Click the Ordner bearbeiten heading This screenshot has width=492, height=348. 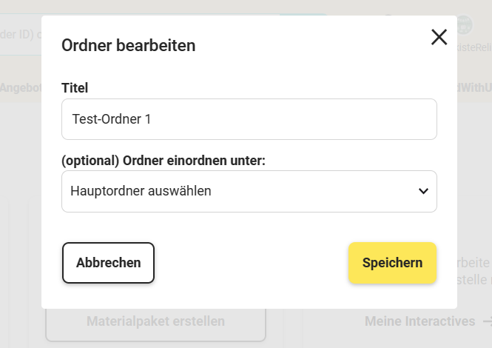click(x=129, y=46)
